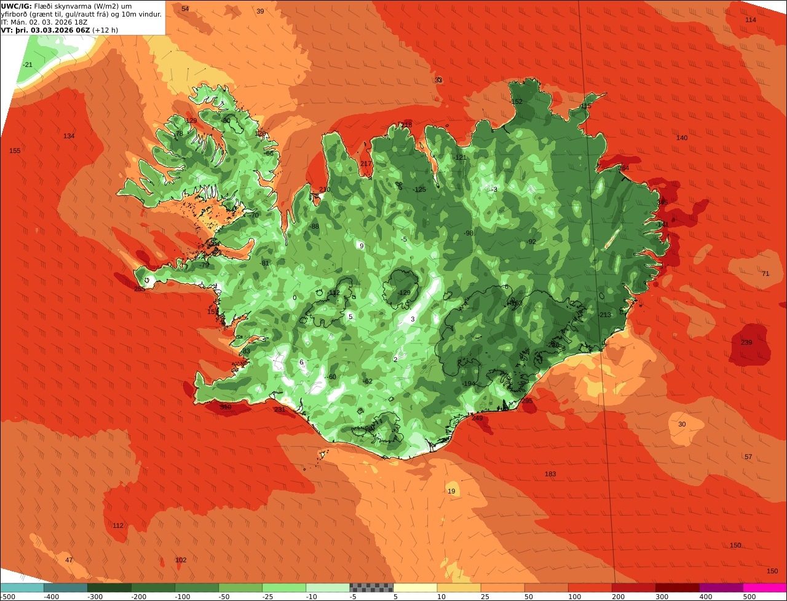Click the 'UWC/IG: Flæði skynvarma' title line
The height and width of the screenshot is (601, 787).
click(x=66, y=6)
